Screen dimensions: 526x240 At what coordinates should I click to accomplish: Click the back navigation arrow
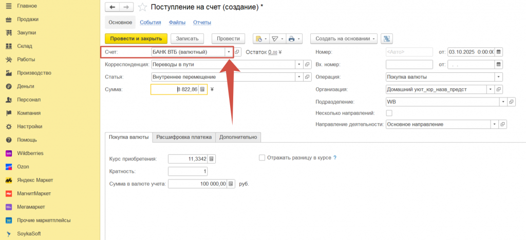[112, 7]
